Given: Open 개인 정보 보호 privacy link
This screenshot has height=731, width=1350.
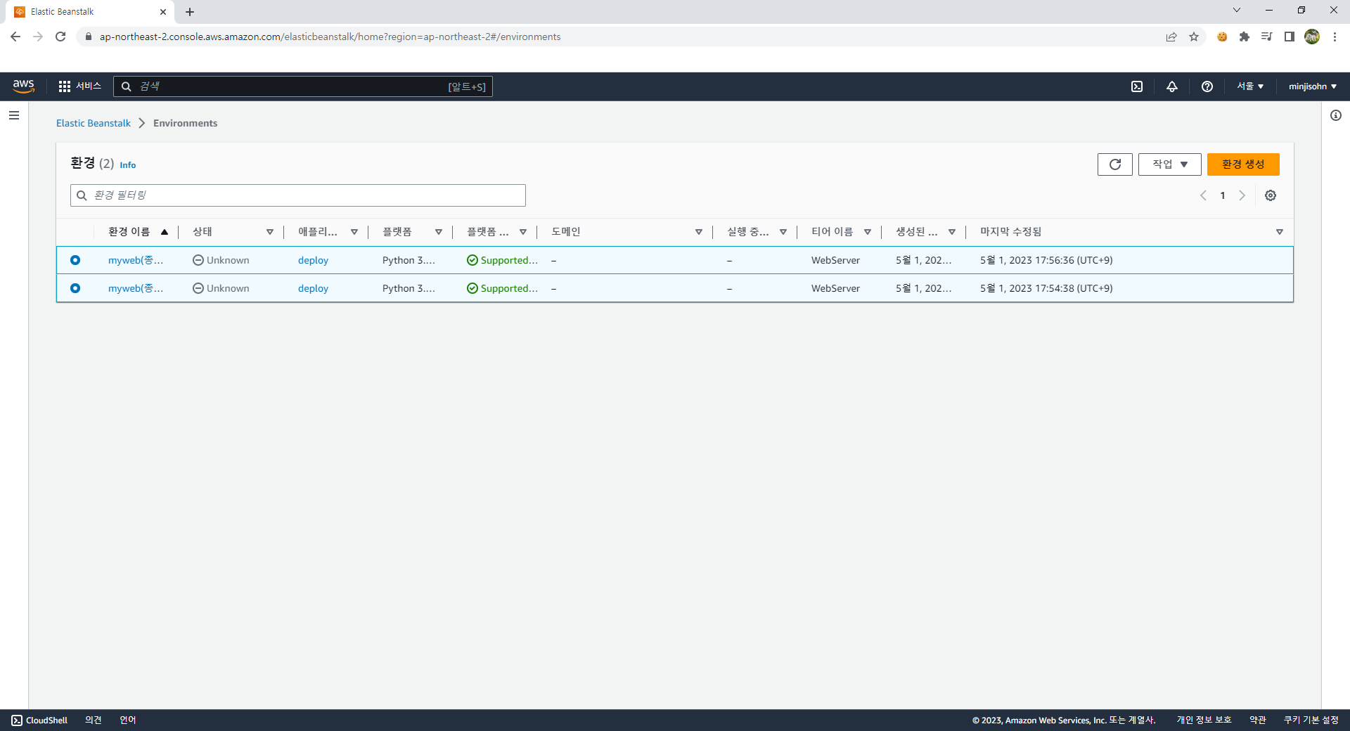Looking at the screenshot, I should pos(1204,720).
